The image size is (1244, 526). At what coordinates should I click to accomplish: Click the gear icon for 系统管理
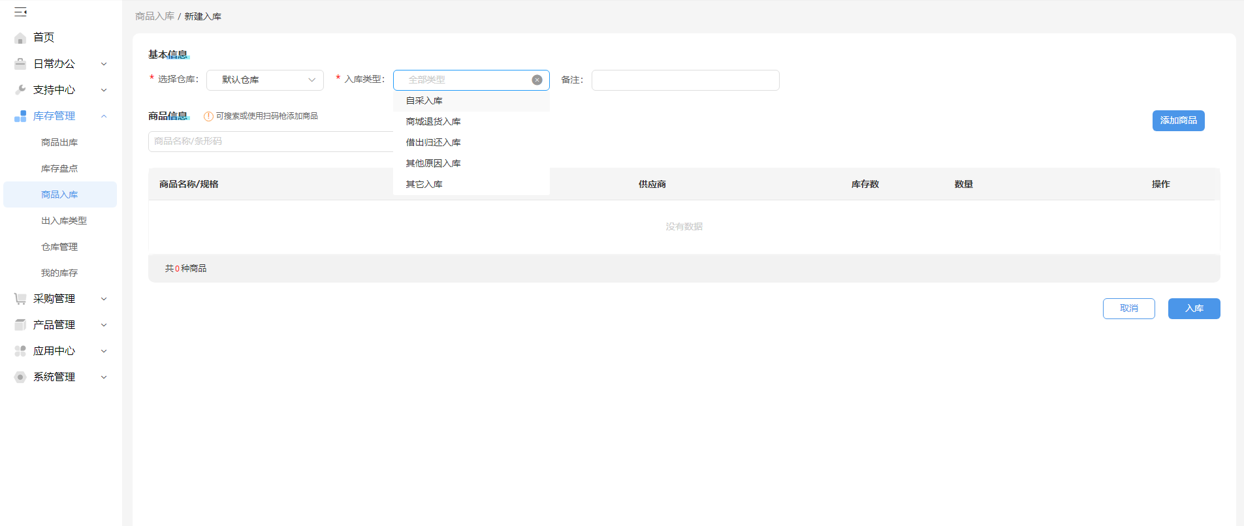(x=20, y=377)
